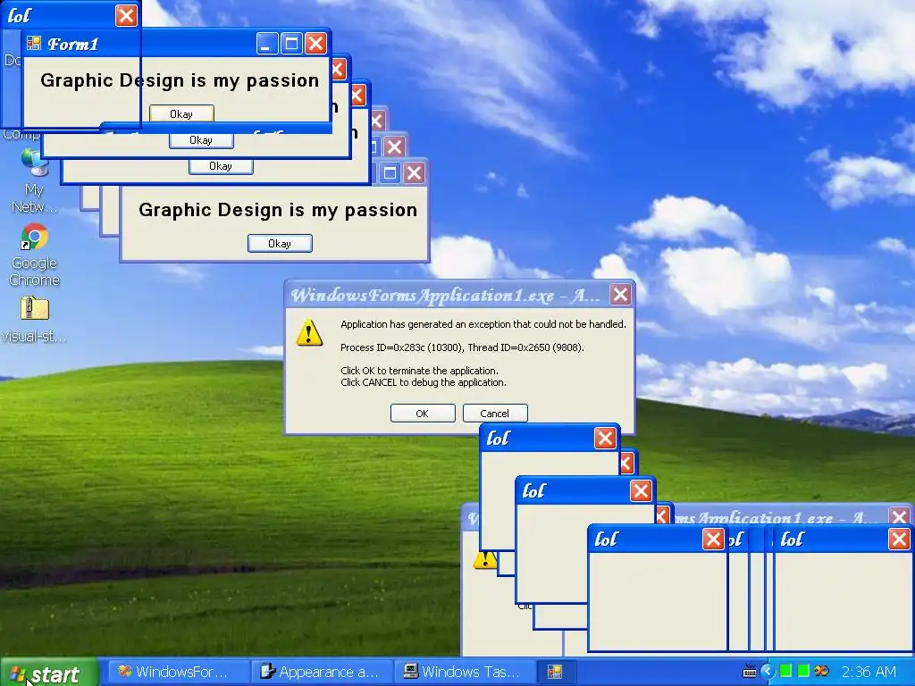Switch to Windows Tas... taskbar button
Viewport: 915px width, 686px height.
465,672
